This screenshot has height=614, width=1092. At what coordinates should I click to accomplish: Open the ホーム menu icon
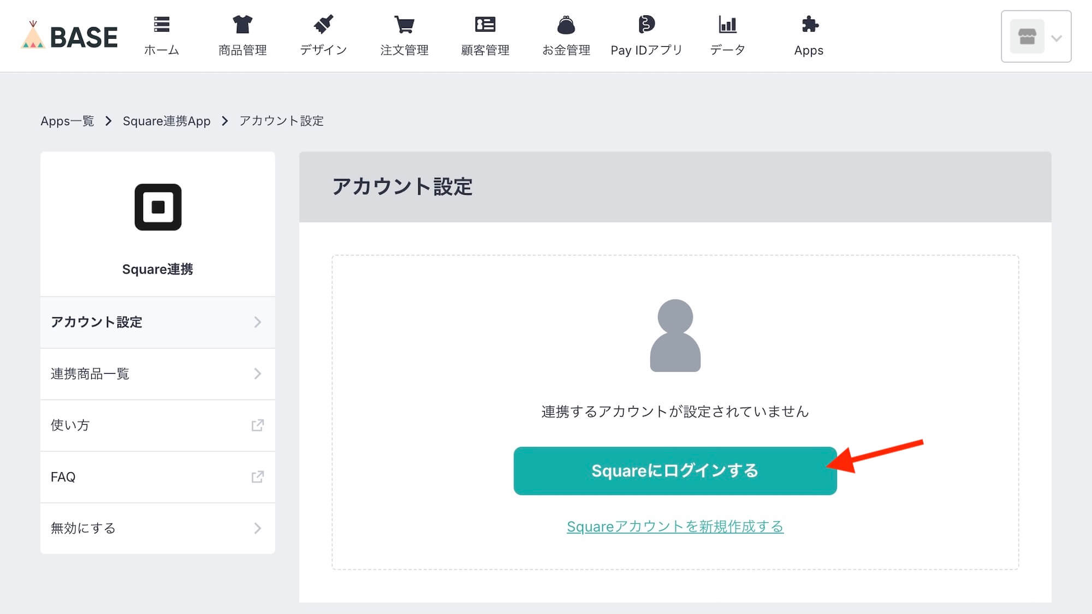[162, 25]
